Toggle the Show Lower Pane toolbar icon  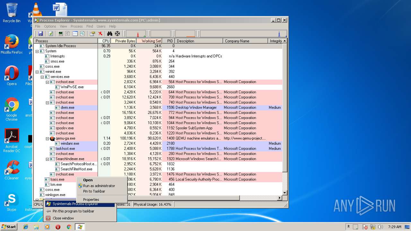point(75,34)
